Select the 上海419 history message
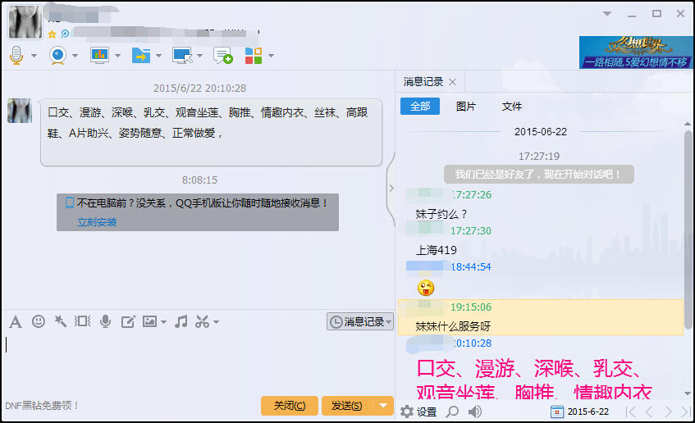Image resolution: width=695 pixels, height=423 pixels. pos(437,250)
